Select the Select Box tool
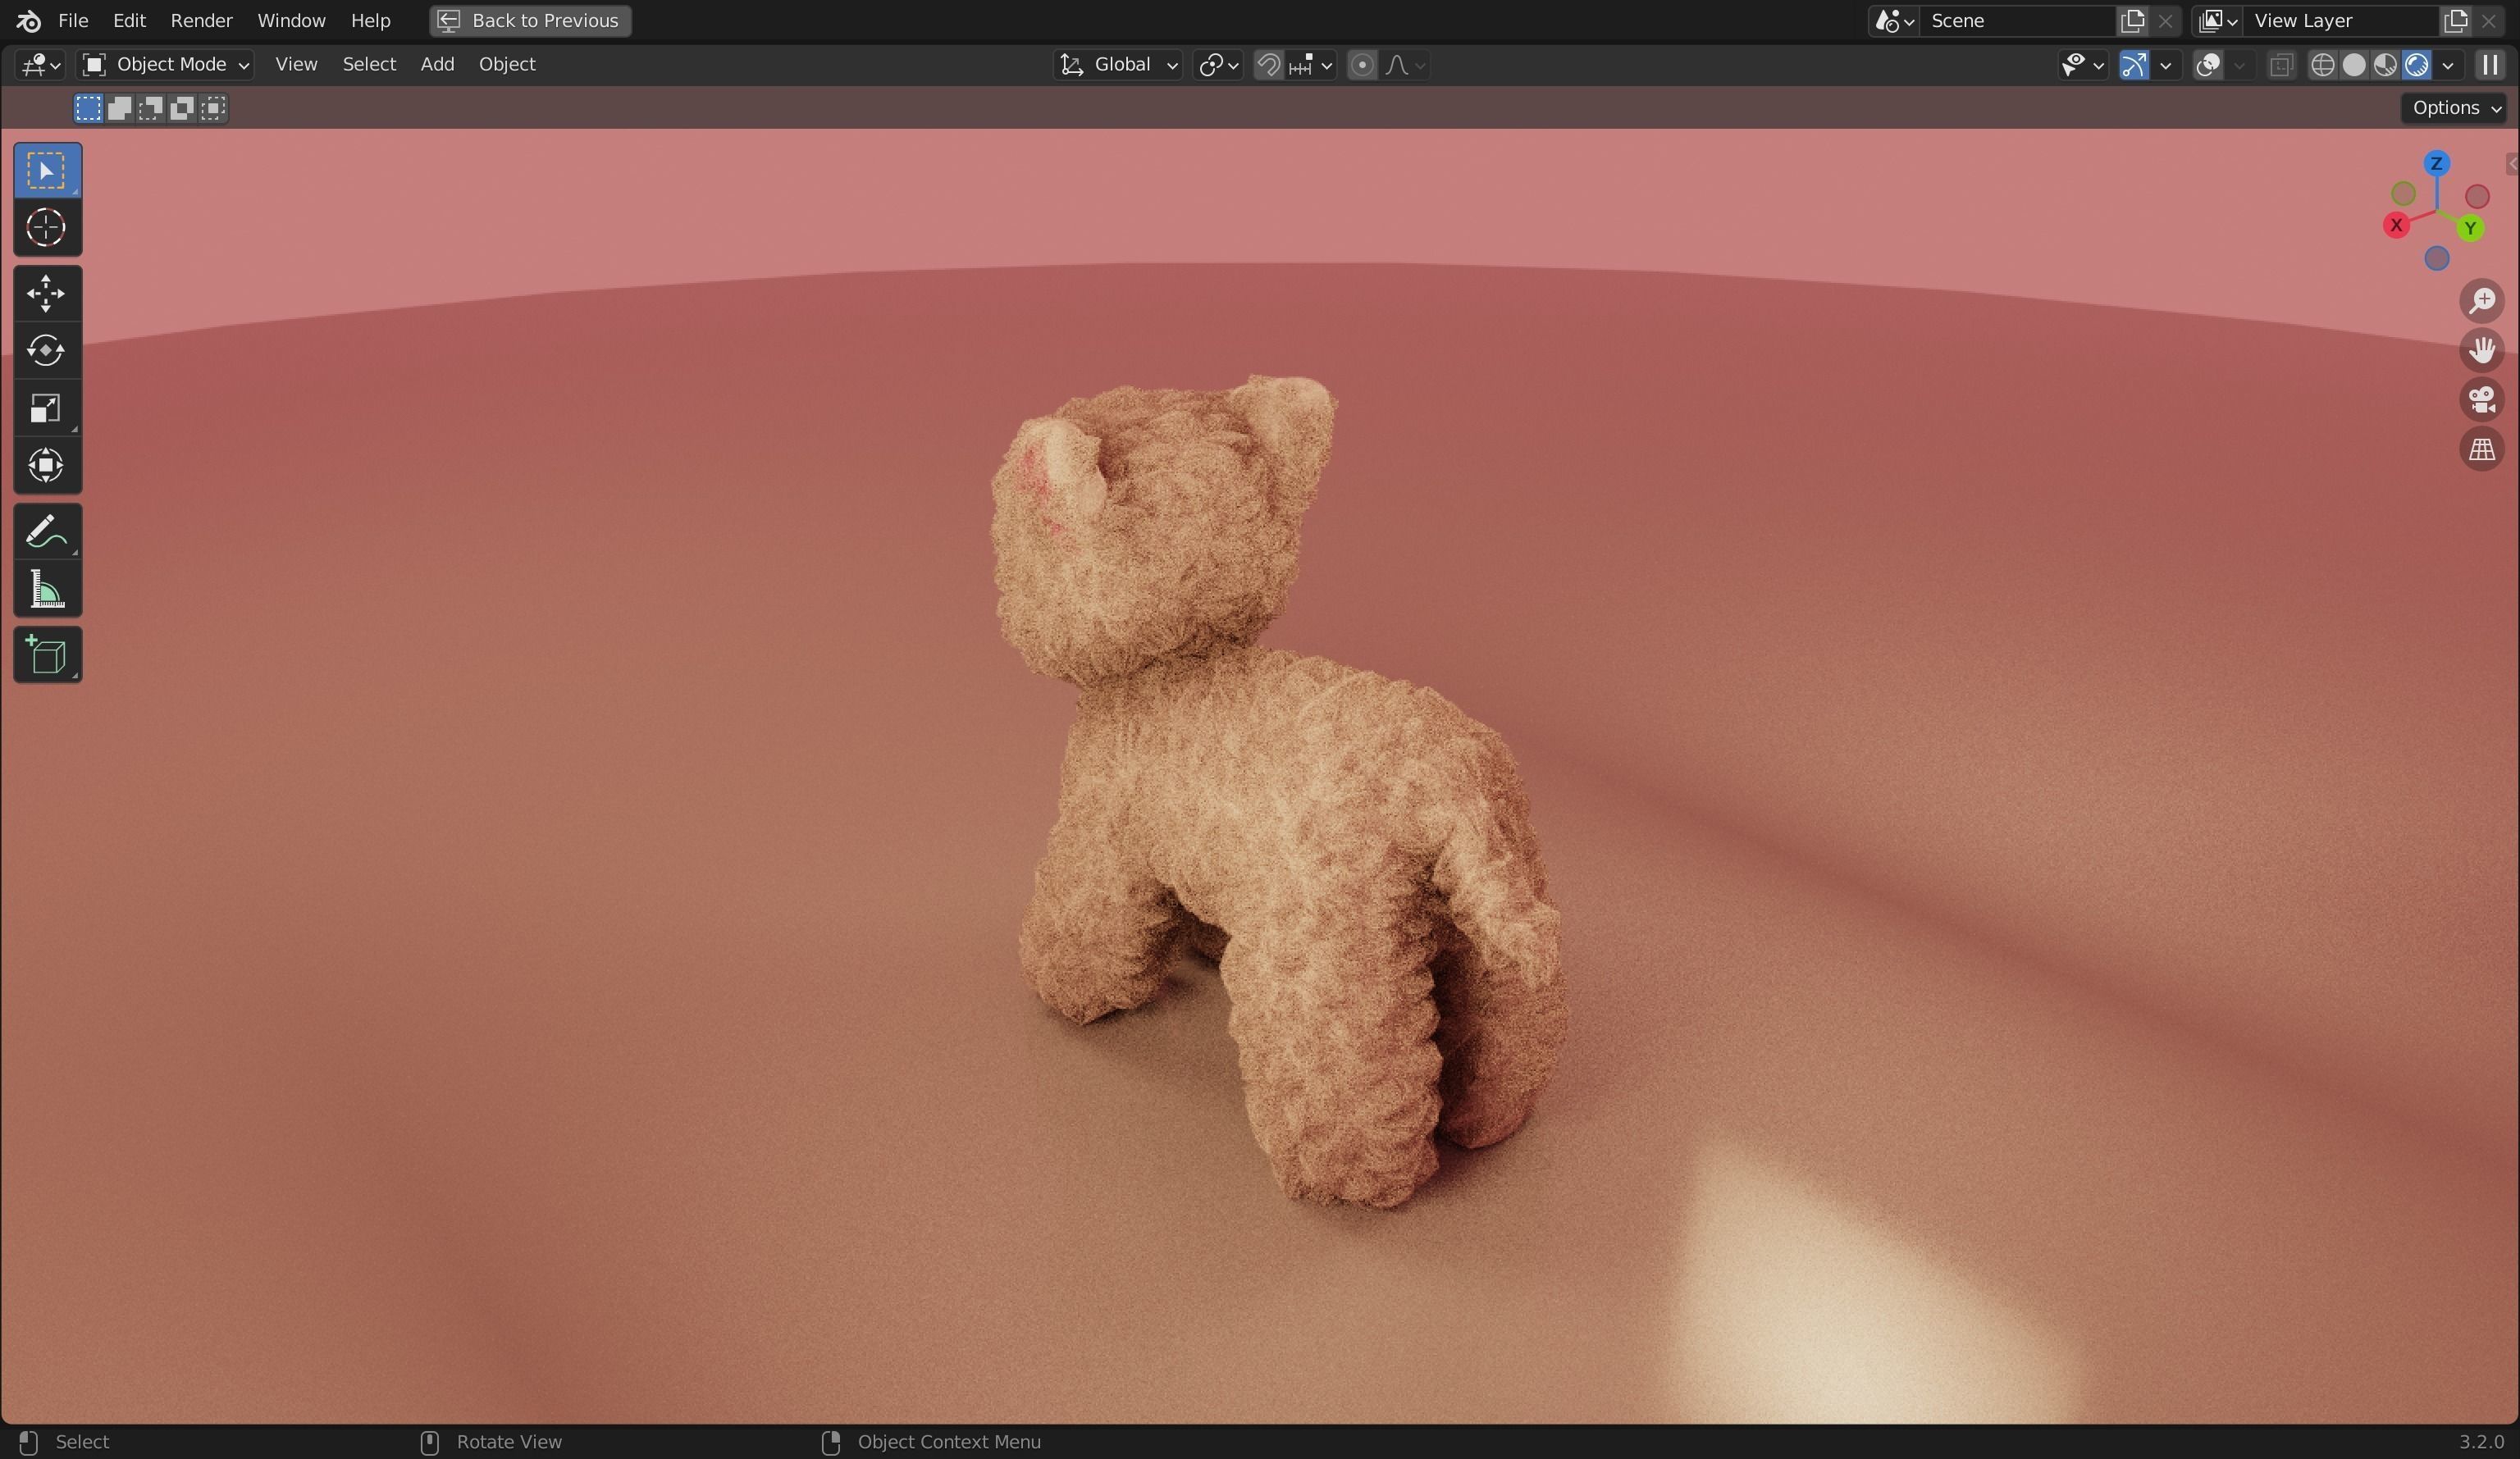This screenshot has width=2520, height=1459. 47,170
